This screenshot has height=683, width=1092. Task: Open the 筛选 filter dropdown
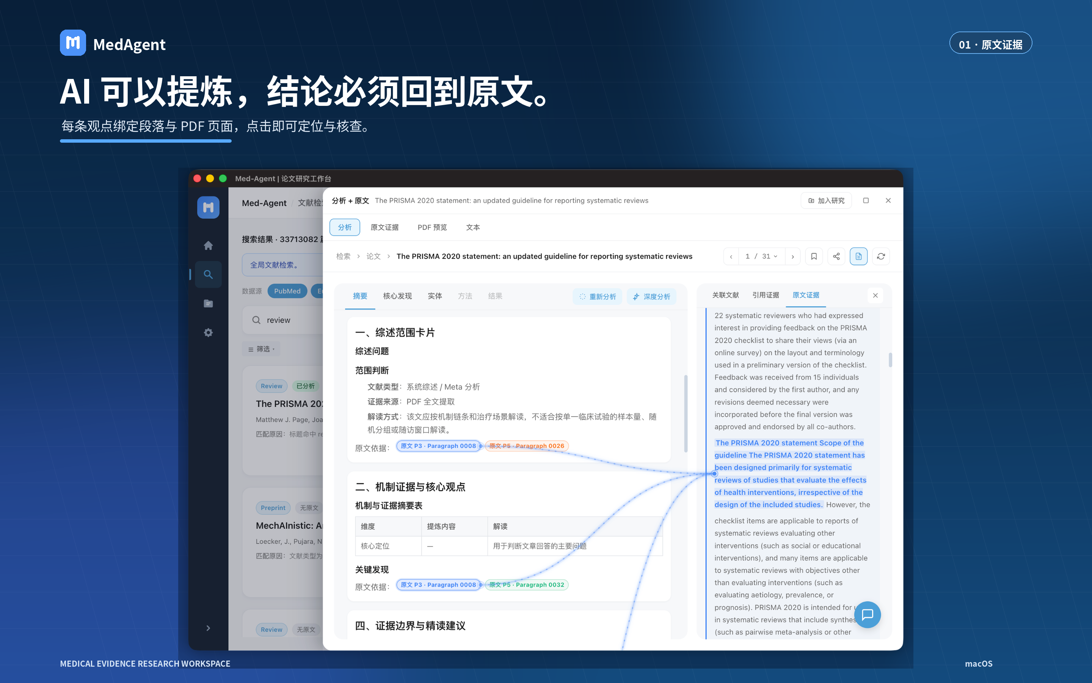(261, 349)
